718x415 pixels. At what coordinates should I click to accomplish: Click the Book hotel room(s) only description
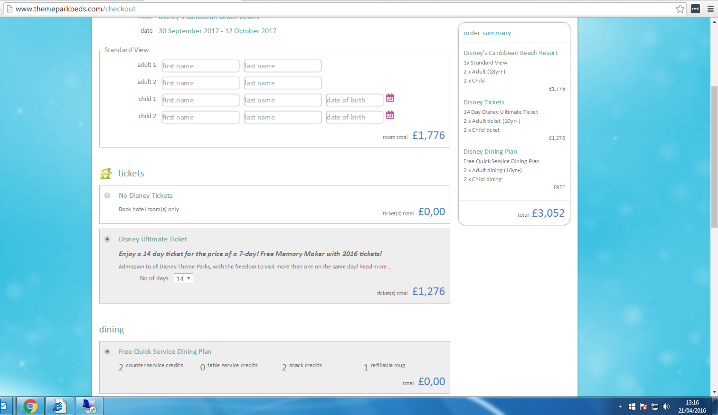pyautogui.click(x=149, y=209)
